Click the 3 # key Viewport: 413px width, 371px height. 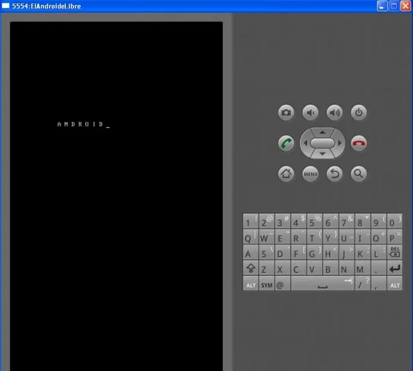pyautogui.click(x=283, y=221)
